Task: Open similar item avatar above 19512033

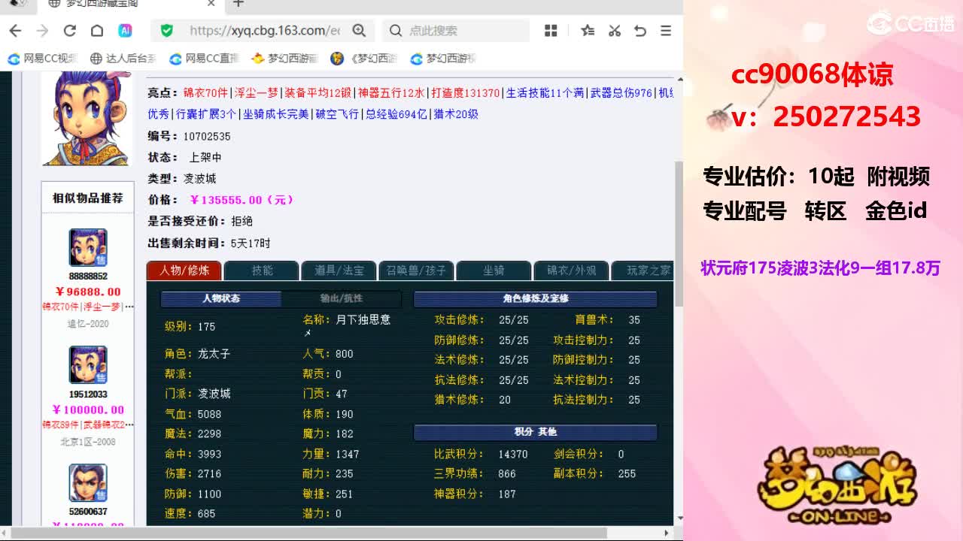Action: coord(88,366)
